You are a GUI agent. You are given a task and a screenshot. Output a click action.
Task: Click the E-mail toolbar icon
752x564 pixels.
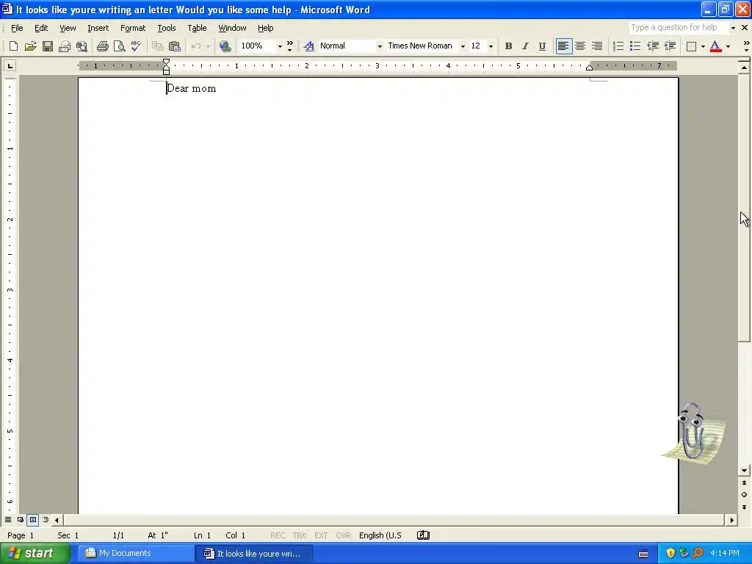pyautogui.click(x=65, y=46)
